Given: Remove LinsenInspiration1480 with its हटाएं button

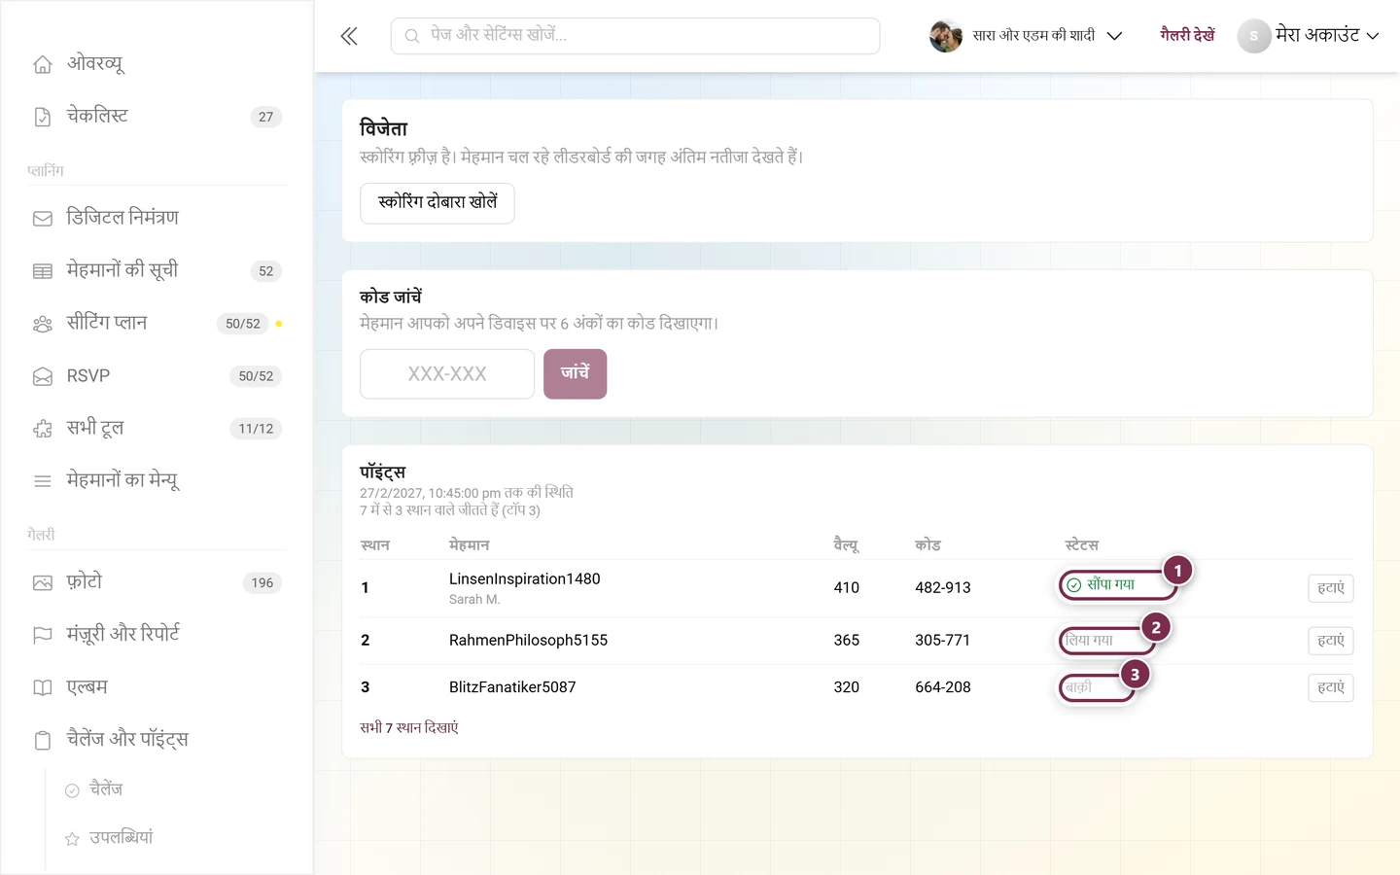Looking at the screenshot, I should click(x=1331, y=588).
